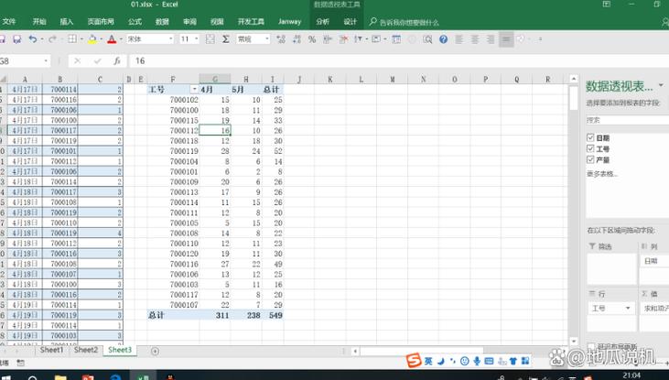Open the ribbon display options icon in title bar

tap(606, 5)
